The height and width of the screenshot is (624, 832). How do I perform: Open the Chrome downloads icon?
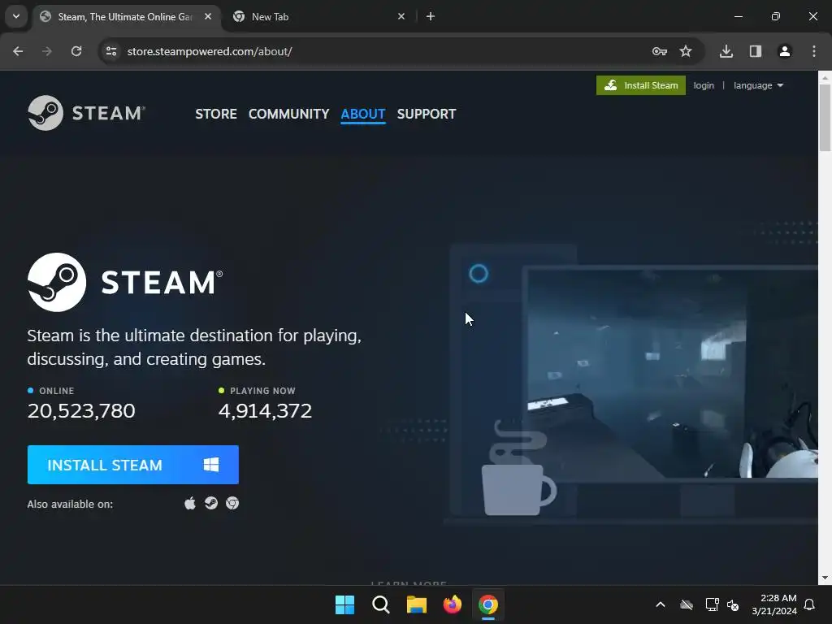[726, 51]
